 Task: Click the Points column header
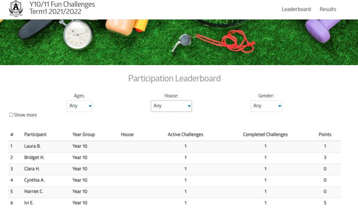pos(325,134)
